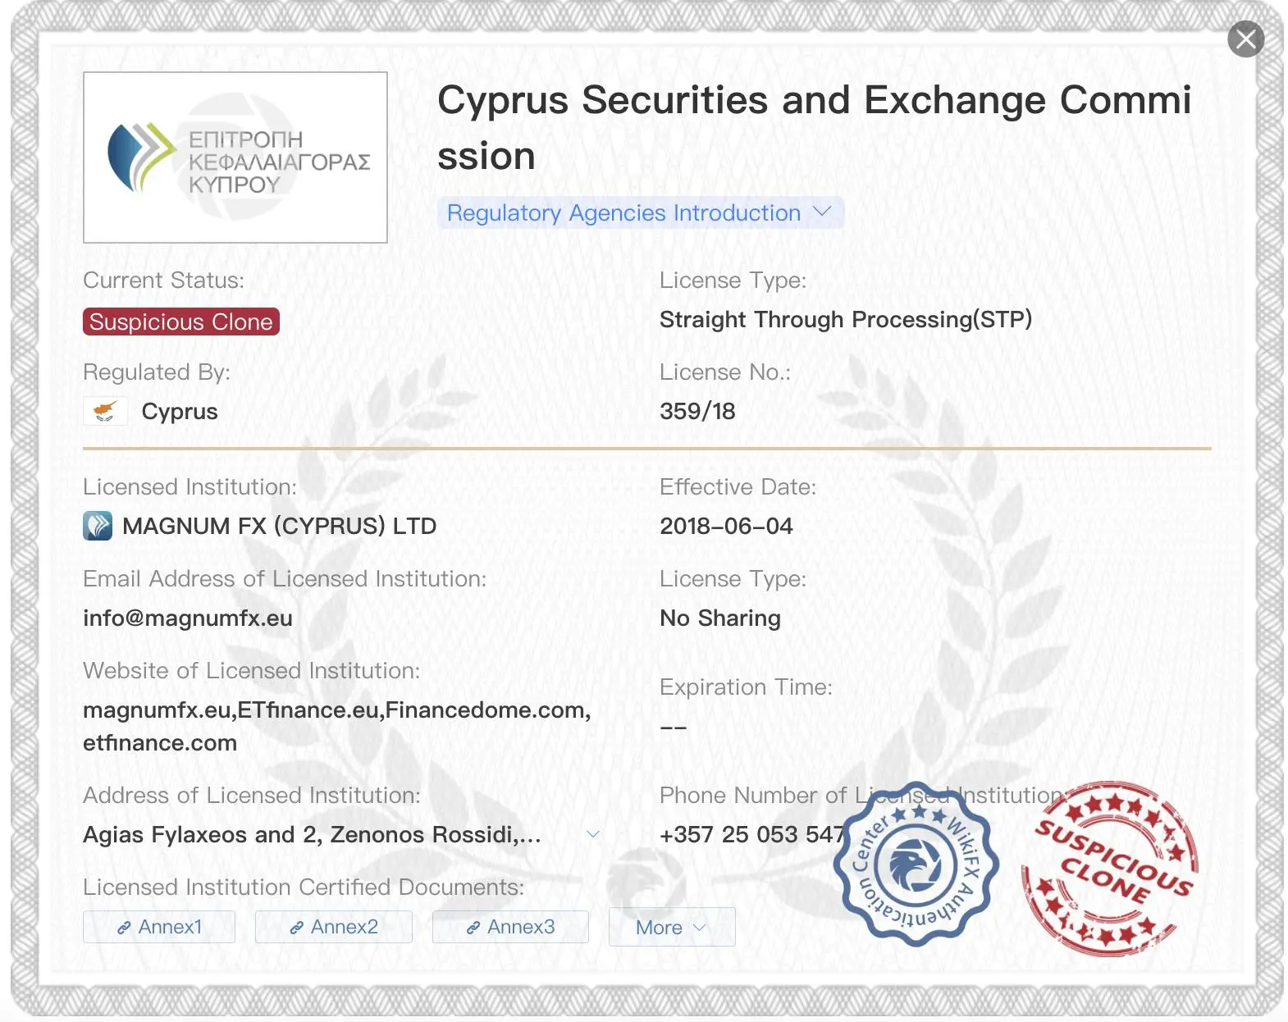Click the etfinance.com website text
The width and height of the screenshot is (1288, 1022).
[160, 742]
